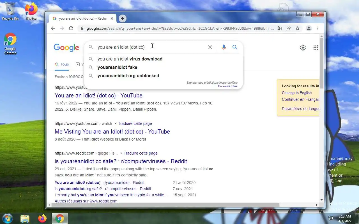Launch Firefox from the taskbar
The height and width of the screenshot is (224, 359).
(42, 218)
